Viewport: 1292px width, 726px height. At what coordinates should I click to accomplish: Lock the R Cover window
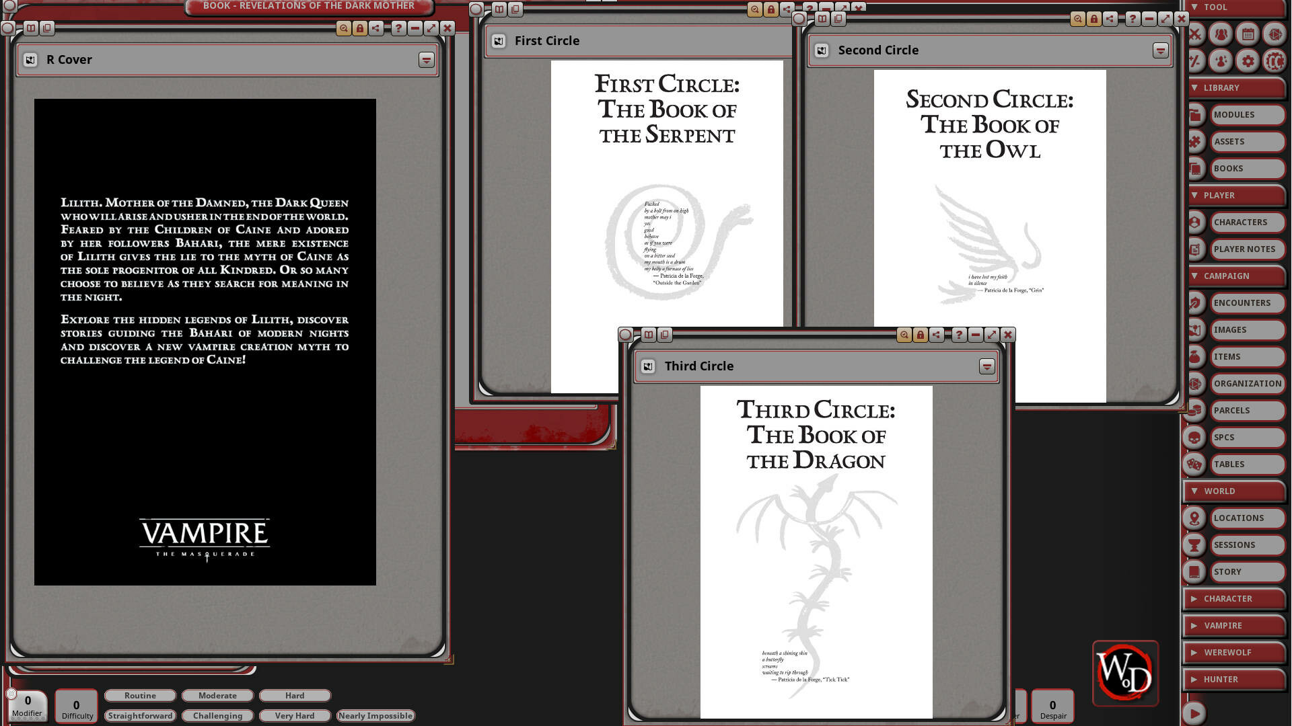tap(360, 28)
